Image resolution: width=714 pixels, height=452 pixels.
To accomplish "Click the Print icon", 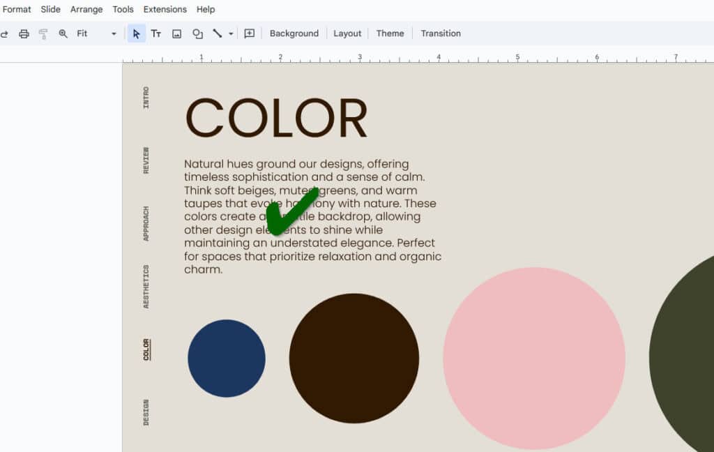I will pos(24,33).
